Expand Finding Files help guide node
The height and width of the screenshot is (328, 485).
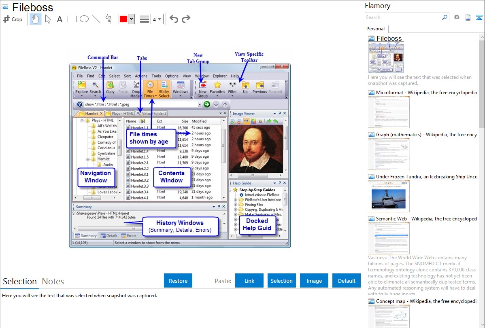point(235,205)
